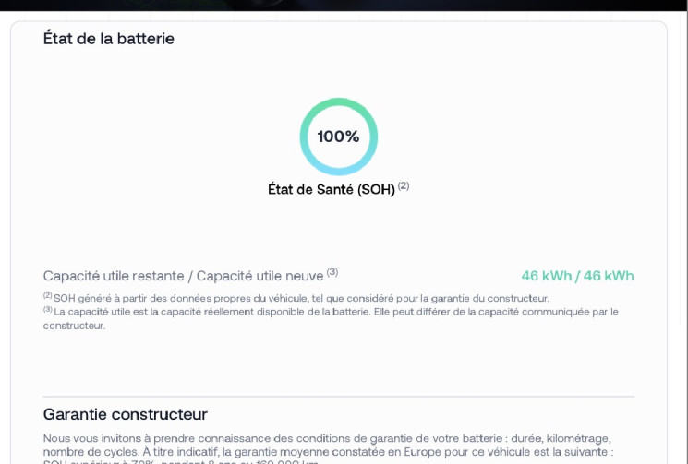688x464 pixels.
Task: Click the État de la batterie heading
Action: [x=109, y=39]
